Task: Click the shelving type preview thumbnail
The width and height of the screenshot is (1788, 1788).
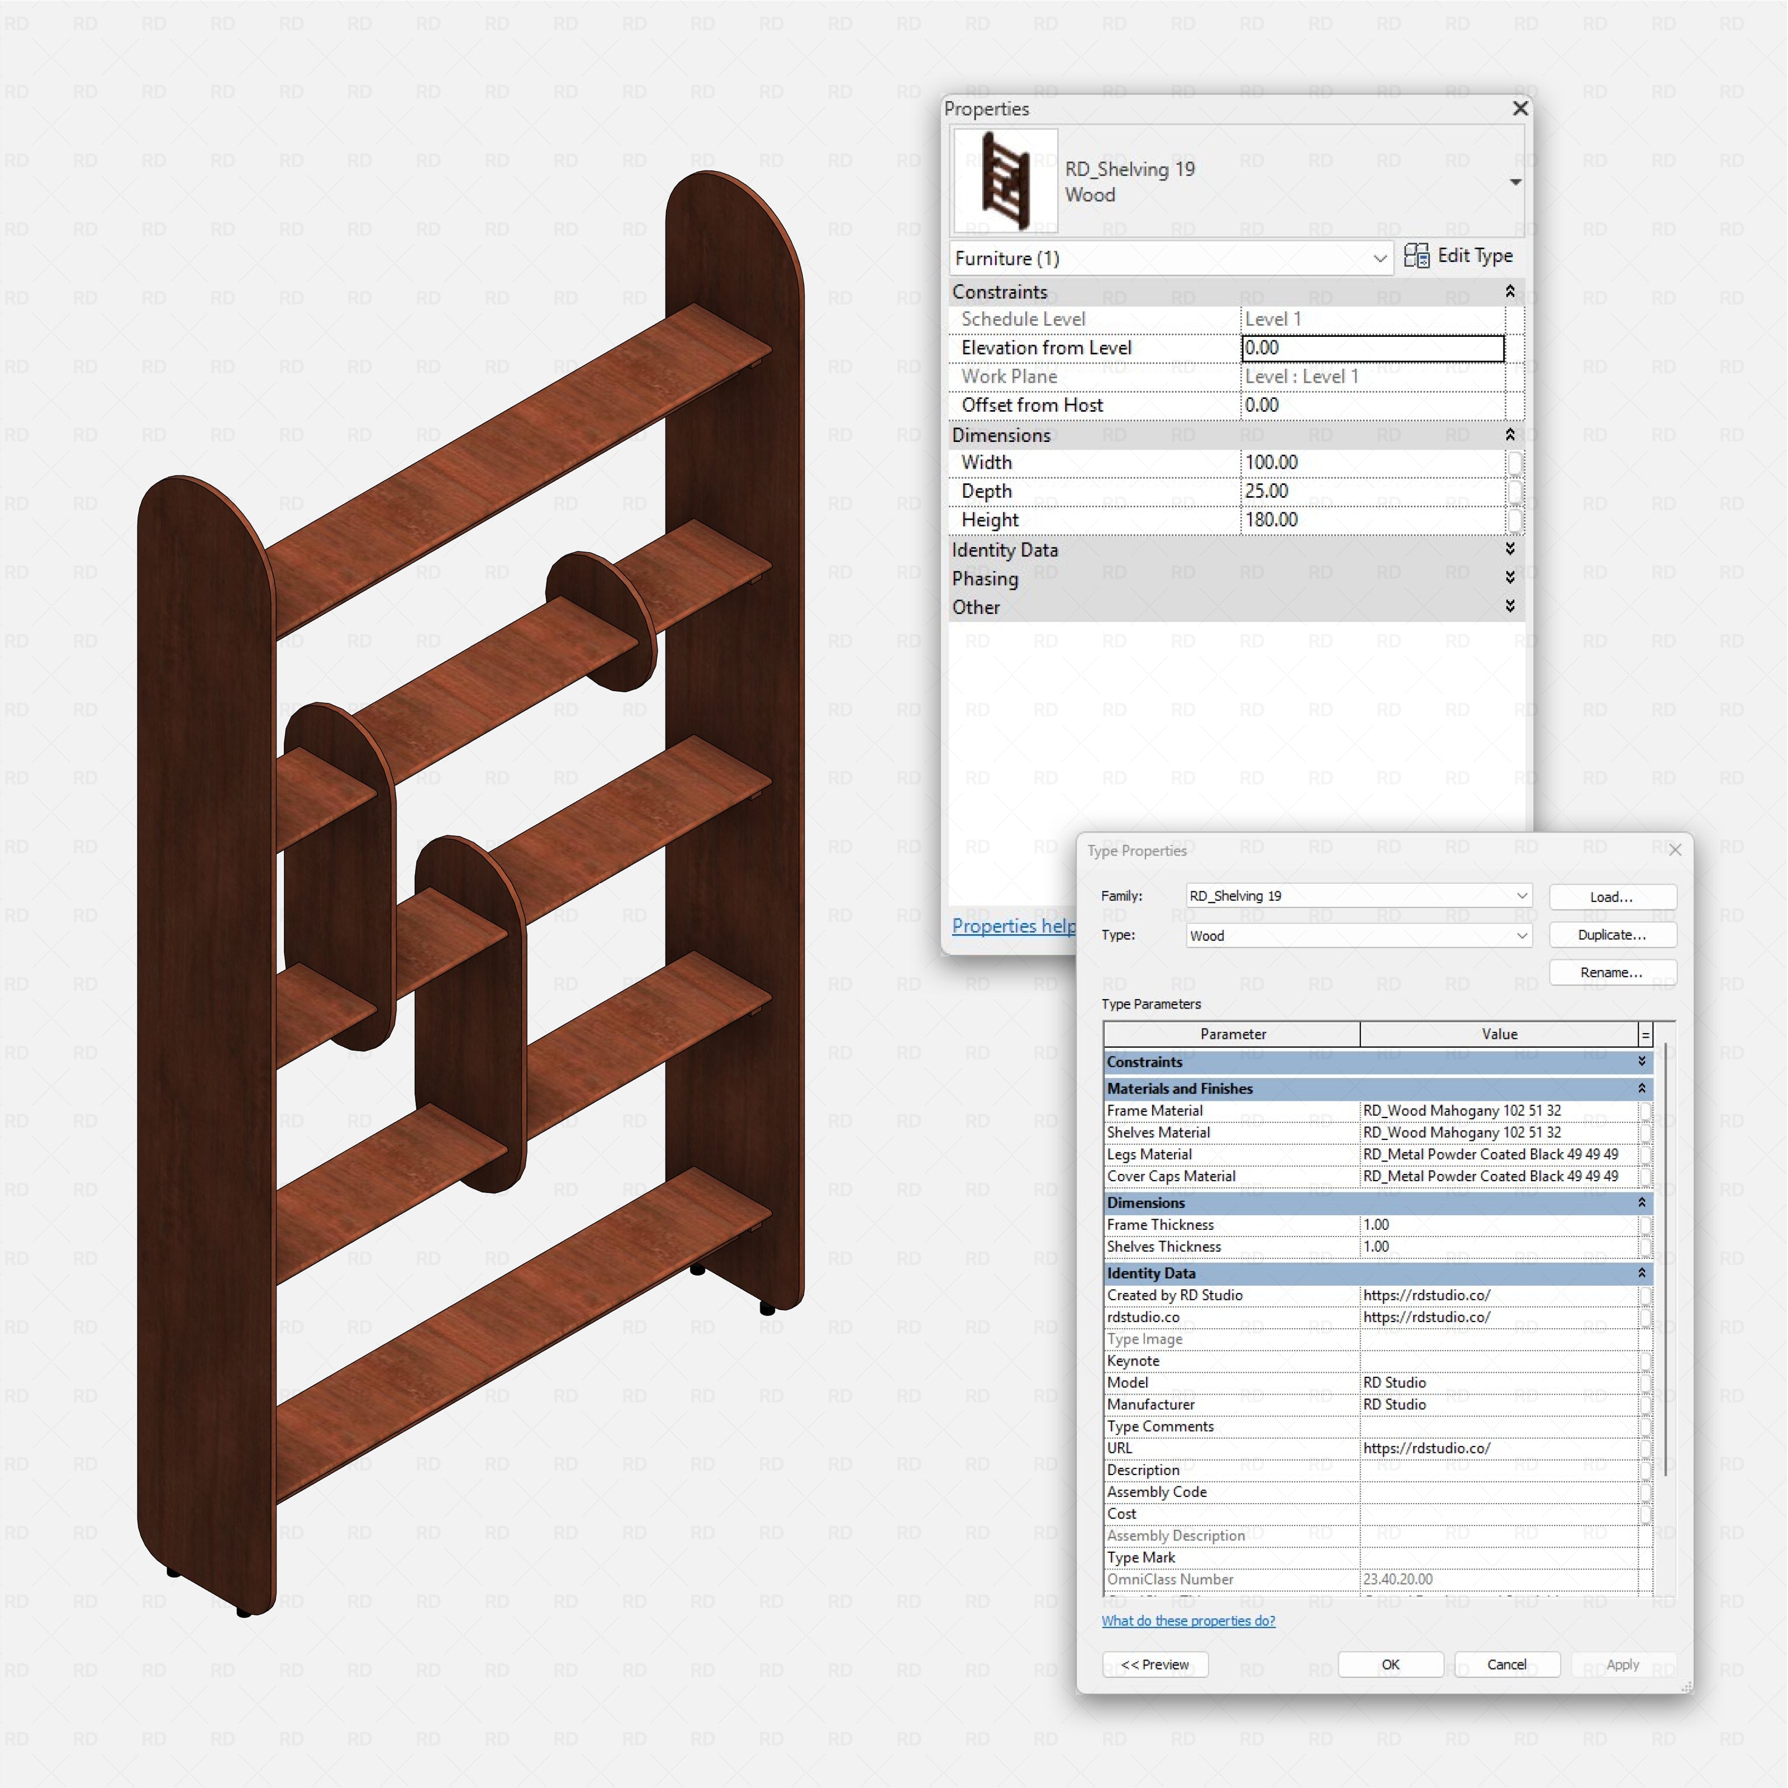Action: 1005,180
